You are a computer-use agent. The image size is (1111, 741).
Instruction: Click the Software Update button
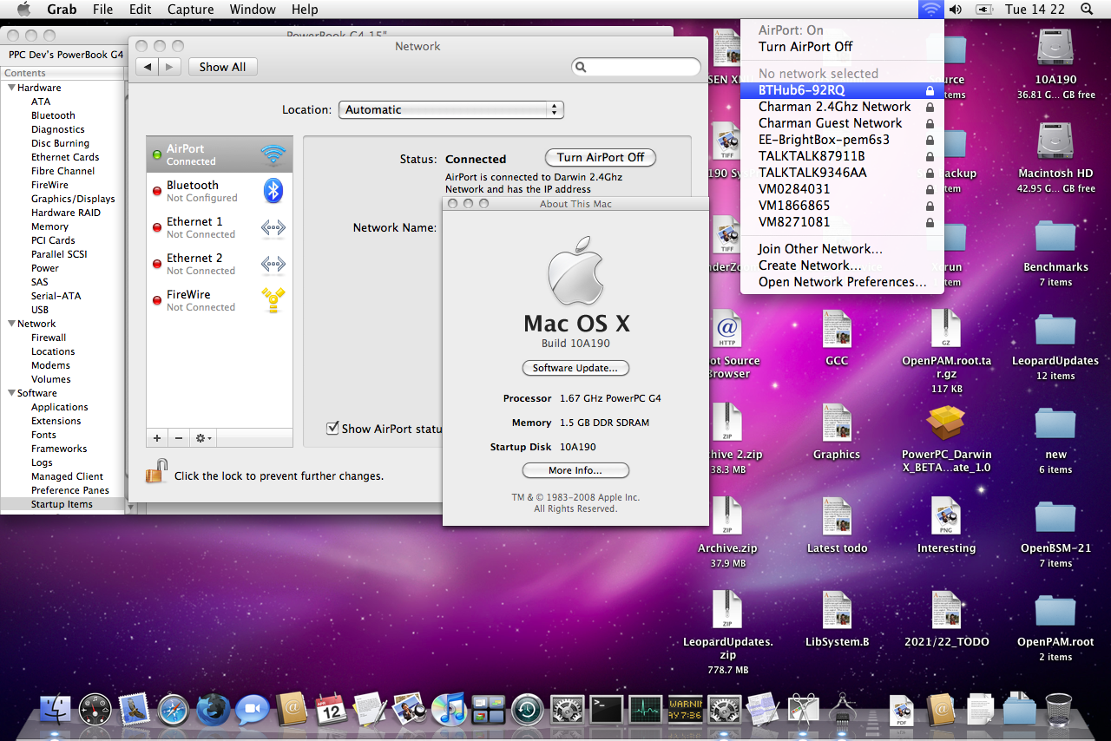[575, 368]
